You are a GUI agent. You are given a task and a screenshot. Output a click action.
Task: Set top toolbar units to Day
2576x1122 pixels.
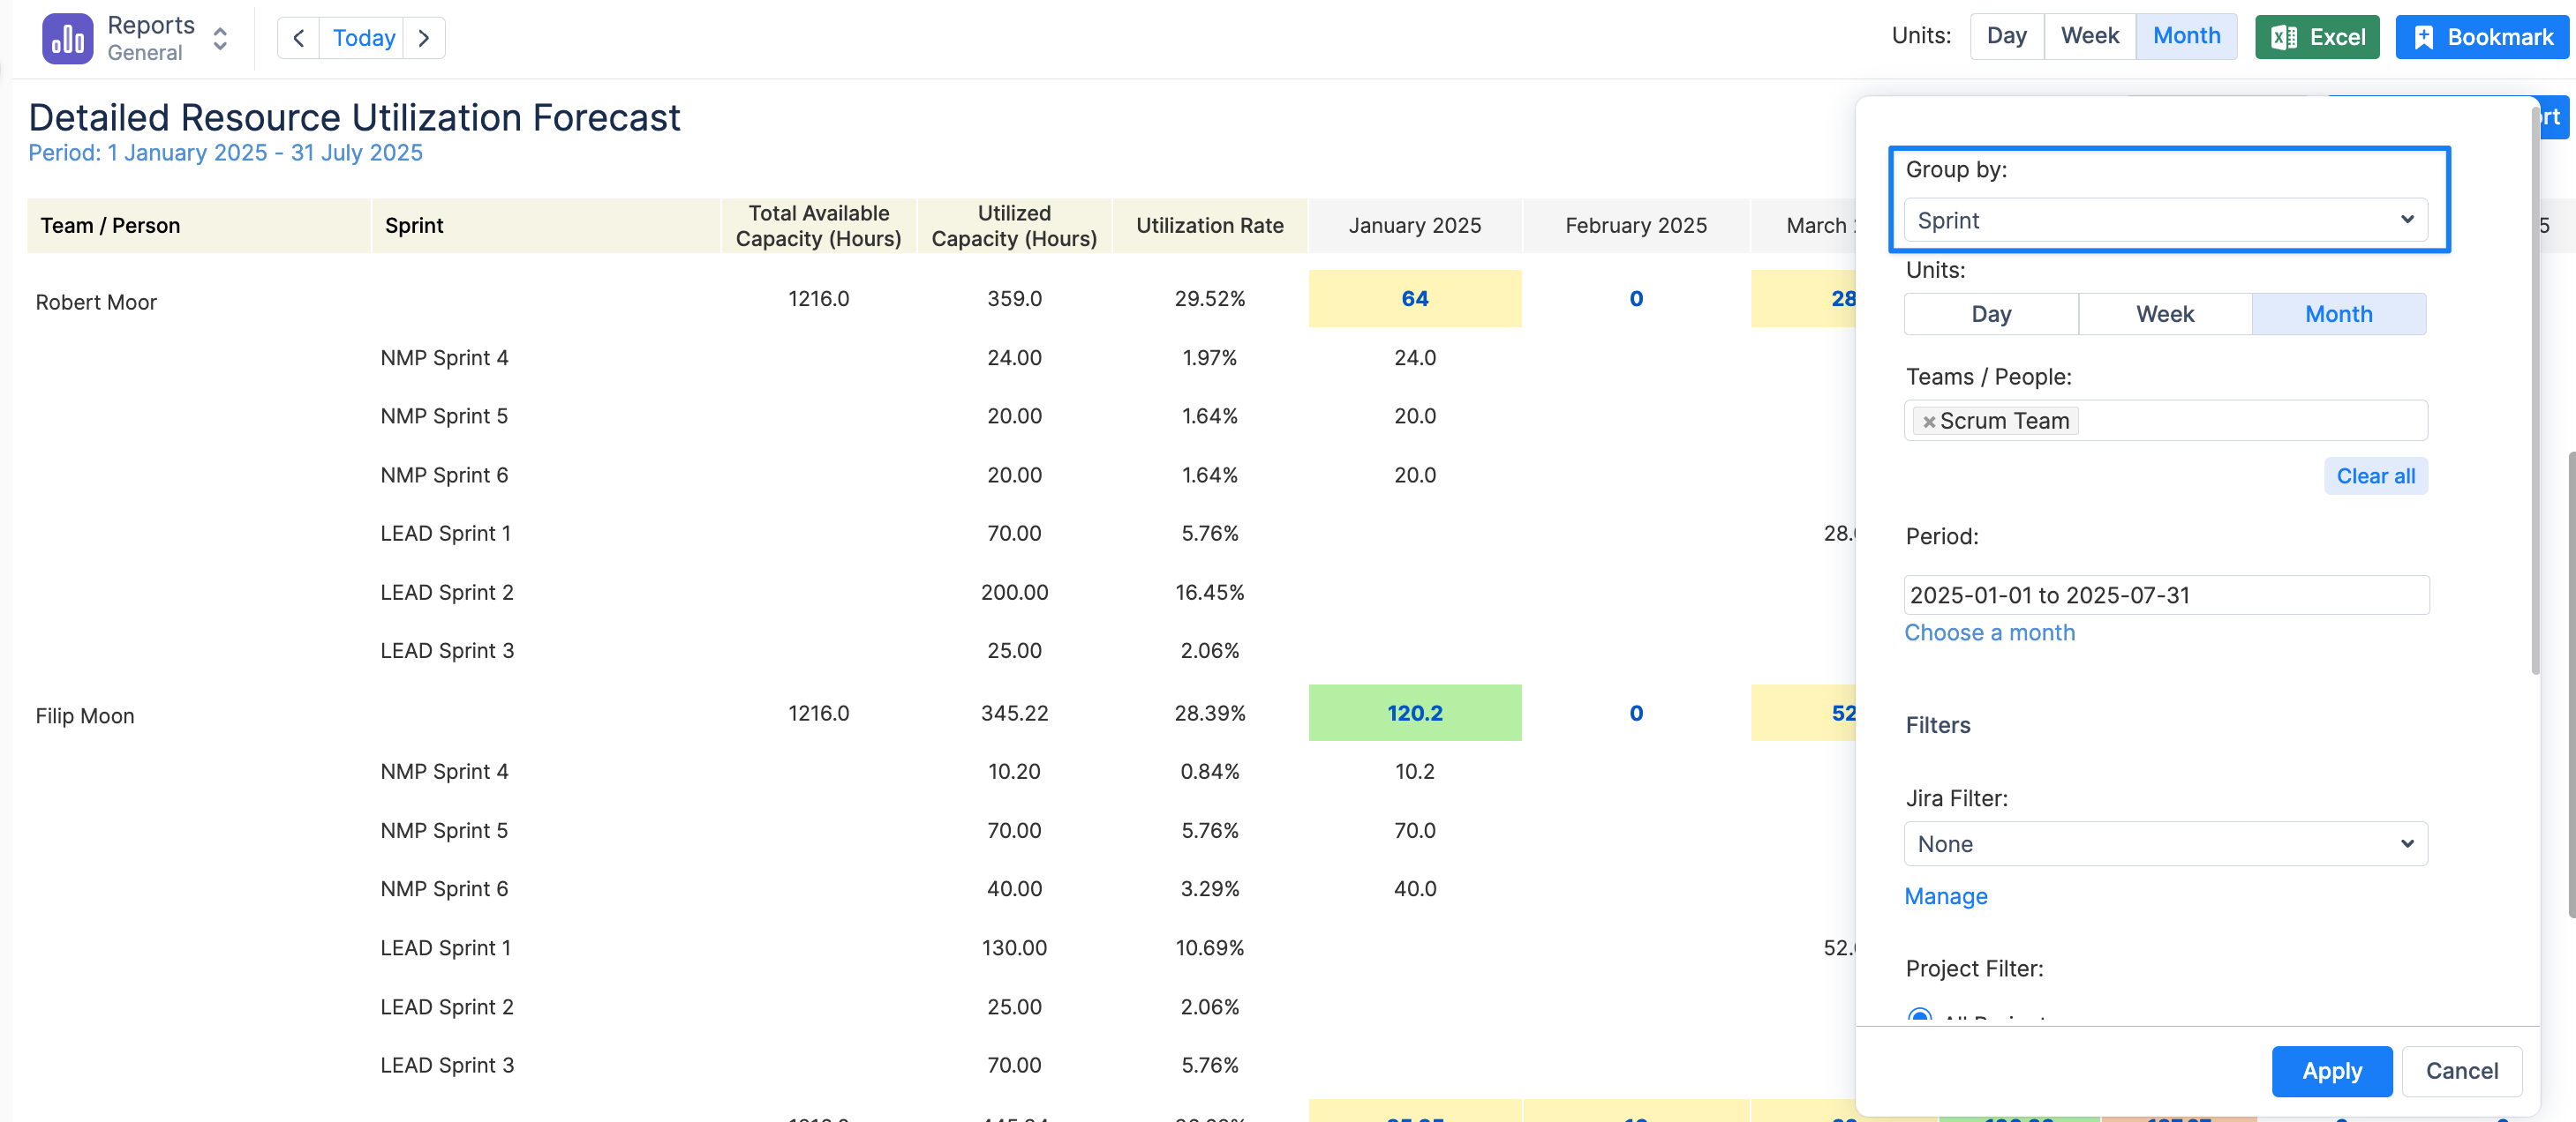click(x=2006, y=36)
